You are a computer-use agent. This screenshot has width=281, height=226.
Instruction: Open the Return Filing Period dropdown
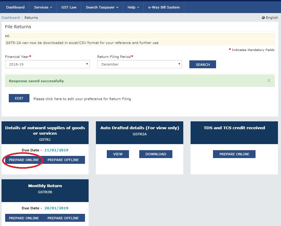[139, 64]
